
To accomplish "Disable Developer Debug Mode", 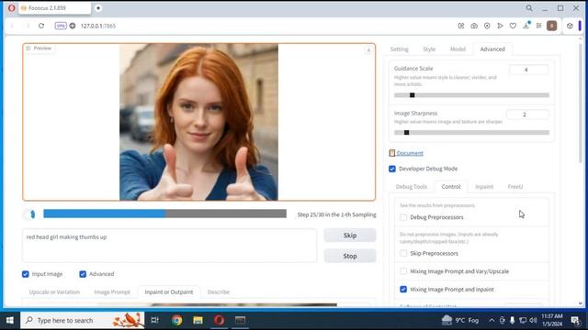I will point(392,169).
